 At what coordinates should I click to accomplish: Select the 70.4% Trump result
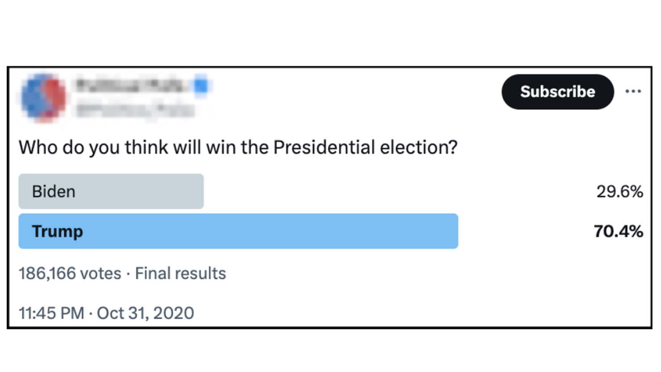click(618, 231)
